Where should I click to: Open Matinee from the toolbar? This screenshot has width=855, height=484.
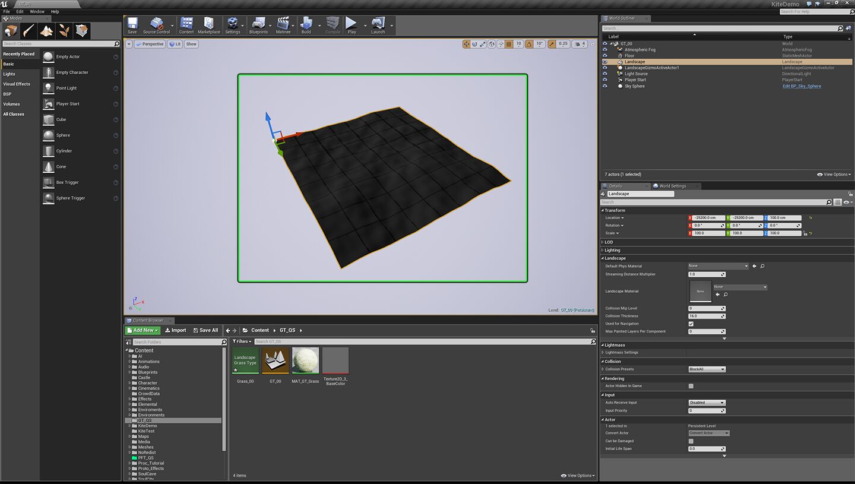pyautogui.click(x=283, y=24)
